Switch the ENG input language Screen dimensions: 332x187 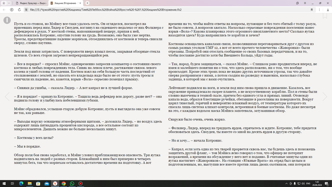(x=308, y=183)
